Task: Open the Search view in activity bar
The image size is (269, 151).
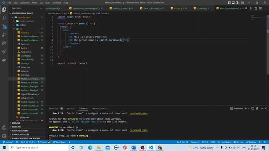Action: click(4, 18)
